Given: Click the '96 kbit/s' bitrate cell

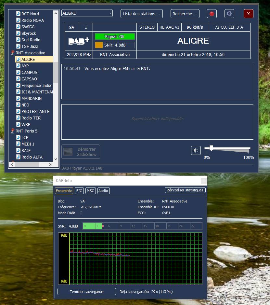Looking at the screenshot, I should [195, 27].
